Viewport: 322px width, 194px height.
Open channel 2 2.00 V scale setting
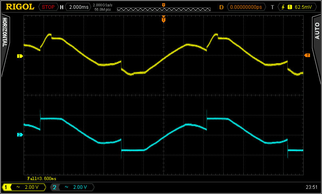coord(80,187)
